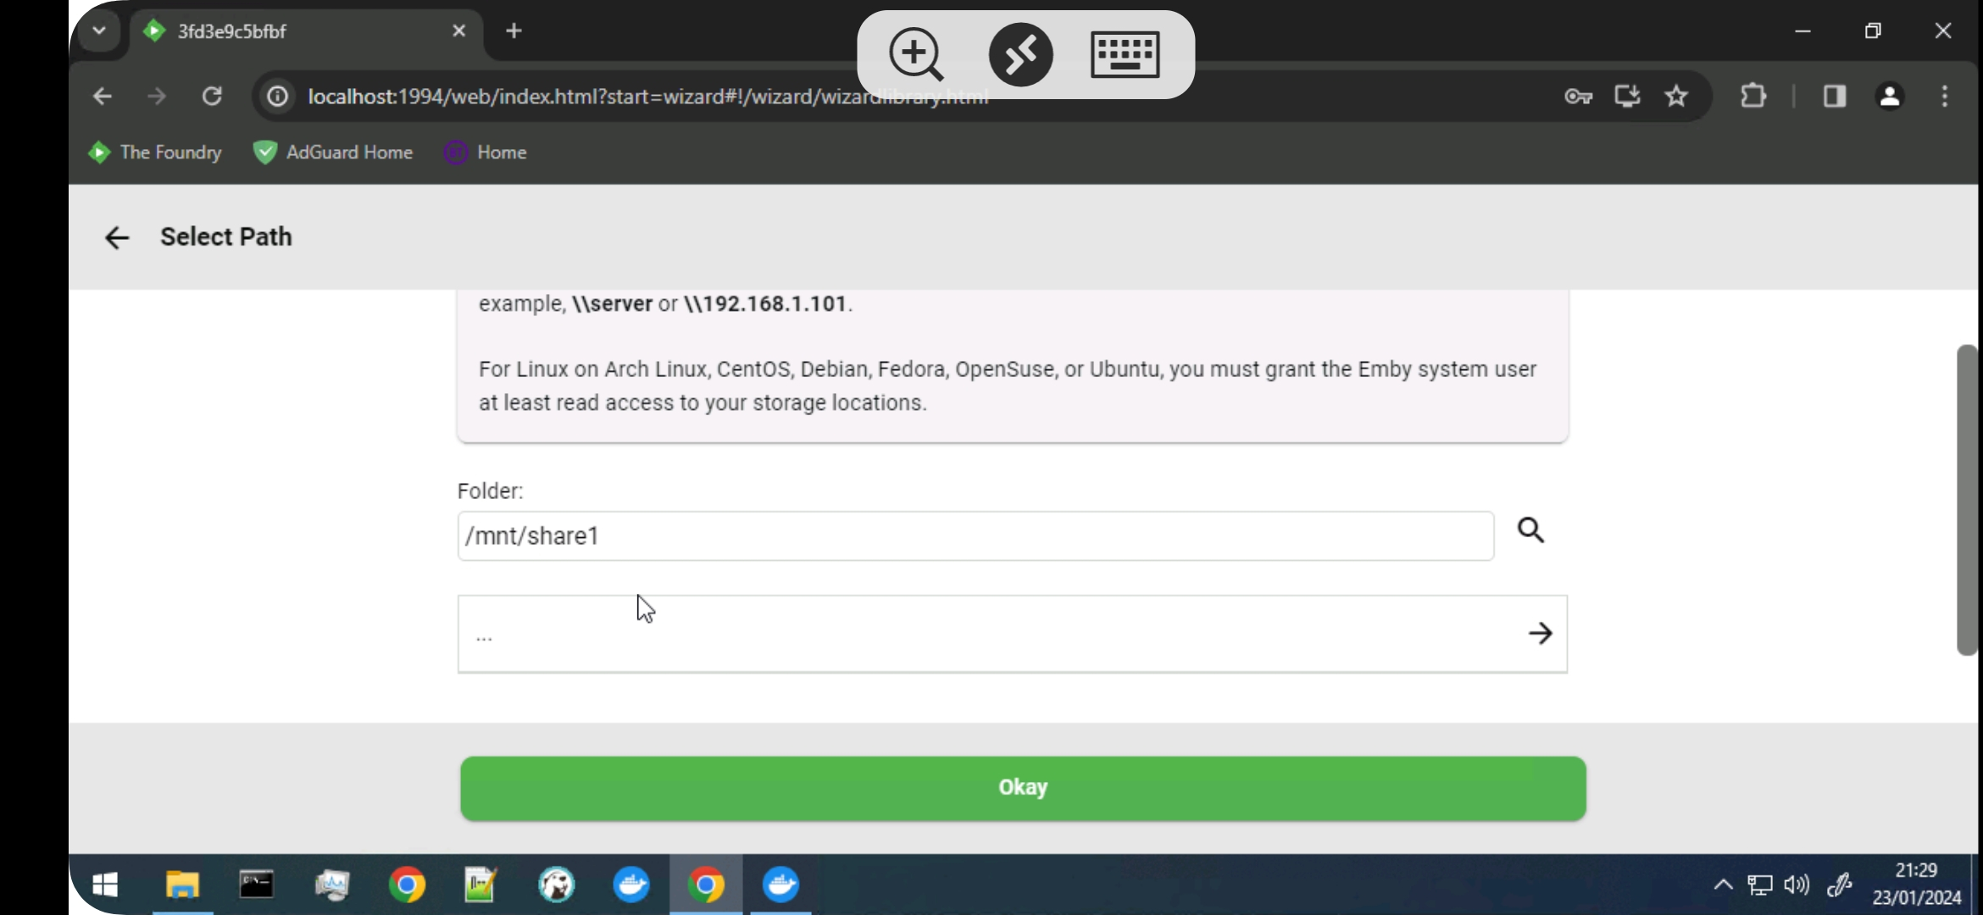The width and height of the screenshot is (1983, 915).
Task: Open a new browser tab
Action: pos(514,31)
